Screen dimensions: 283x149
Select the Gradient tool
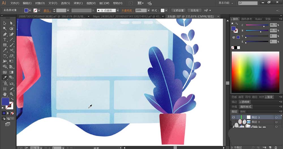[x=12, y=72]
